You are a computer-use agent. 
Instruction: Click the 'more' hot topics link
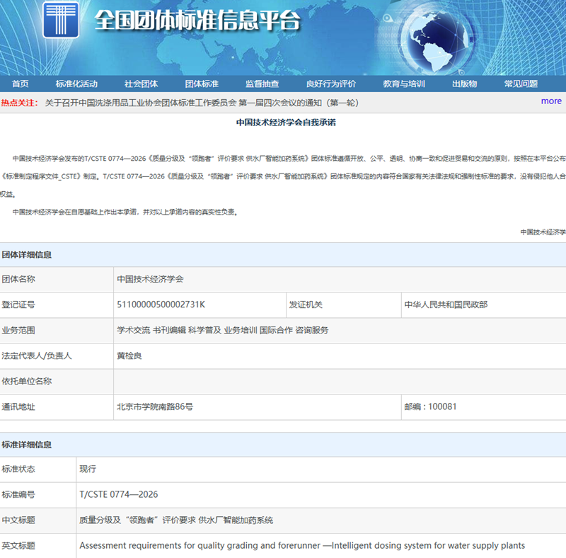tap(551, 101)
